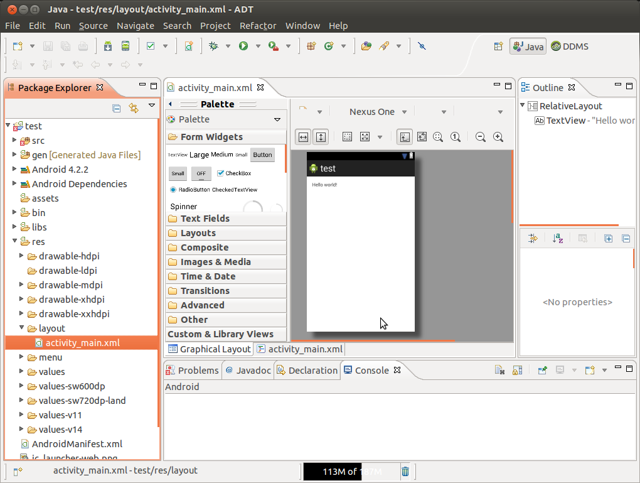Click Hello world! text in preview
Viewport: 640px width, 483px height.
[324, 185]
